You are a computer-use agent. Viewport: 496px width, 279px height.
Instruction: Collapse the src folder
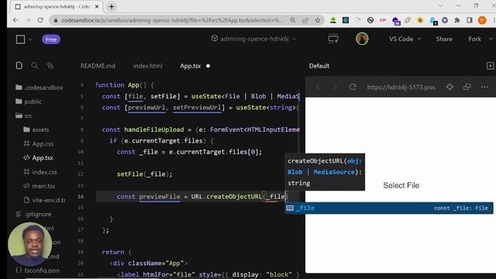click(24, 115)
